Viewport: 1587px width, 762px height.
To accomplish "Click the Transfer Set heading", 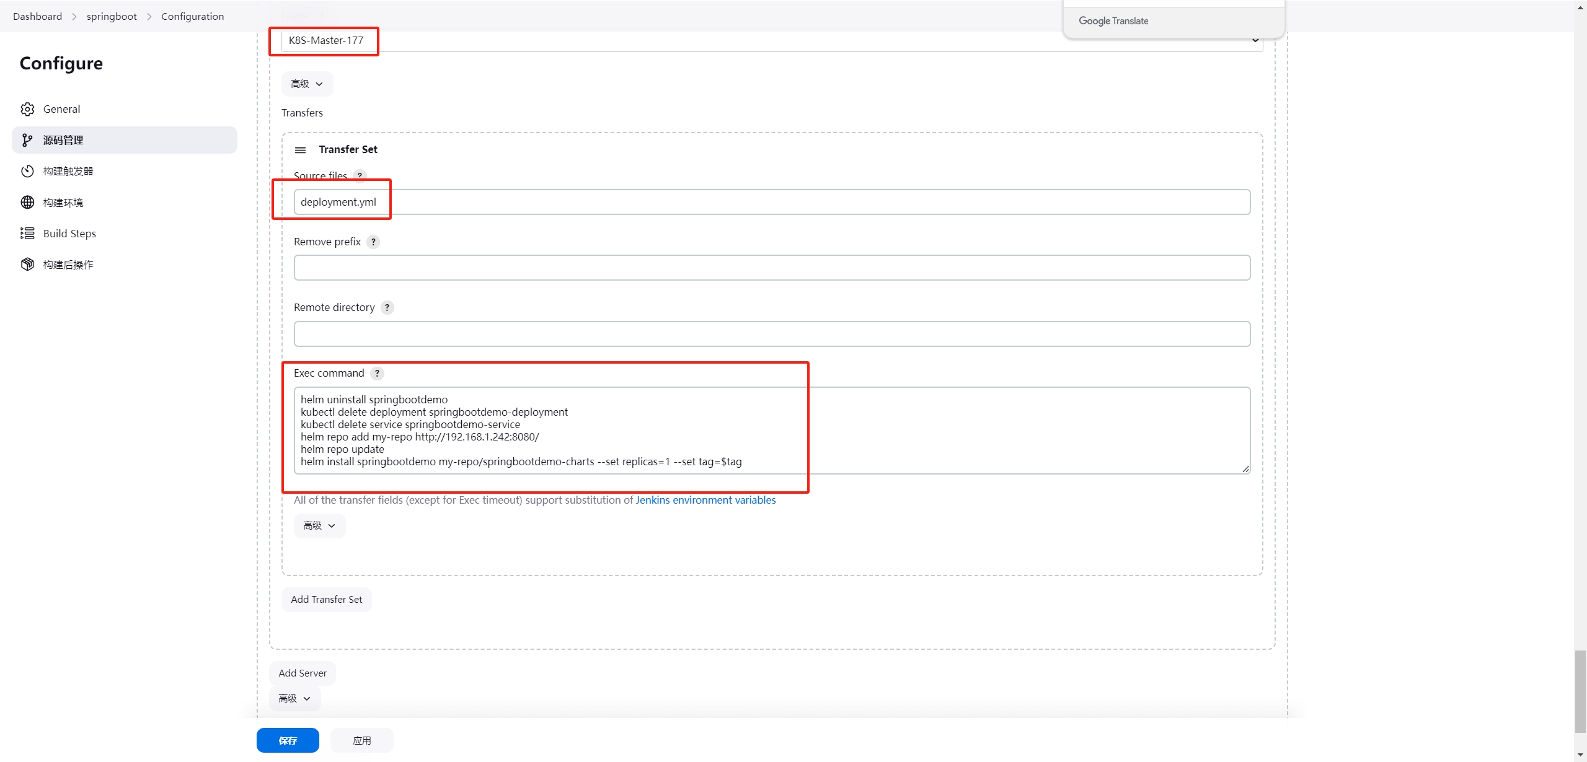I will [x=348, y=149].
